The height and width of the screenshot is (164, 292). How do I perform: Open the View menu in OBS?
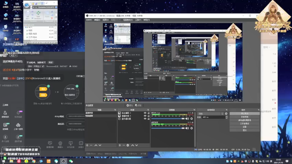(105, 20)
